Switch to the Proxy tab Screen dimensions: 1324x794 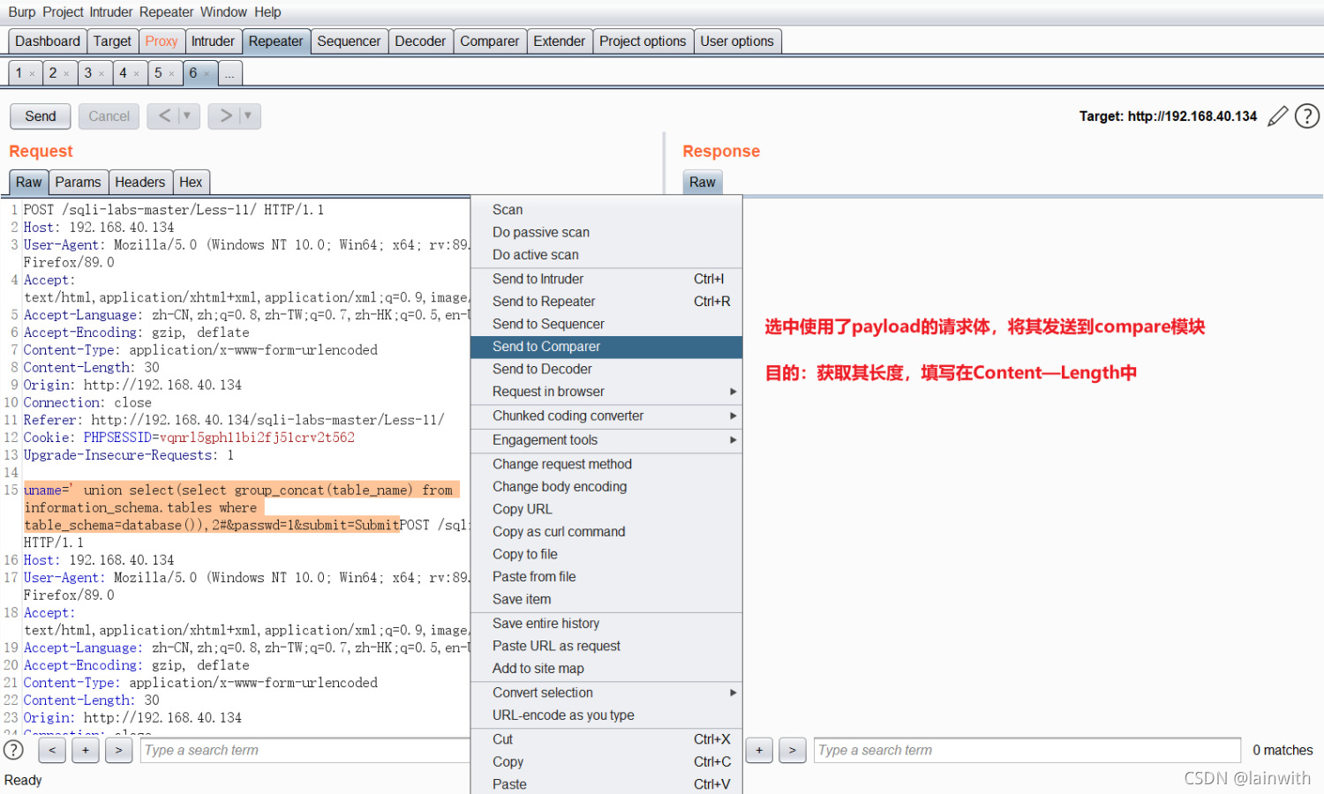pyautogui.click(x=162, y=41)
